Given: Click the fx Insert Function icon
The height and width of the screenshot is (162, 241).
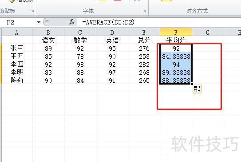Looking at the screenshot, I should tap(72, 22).
